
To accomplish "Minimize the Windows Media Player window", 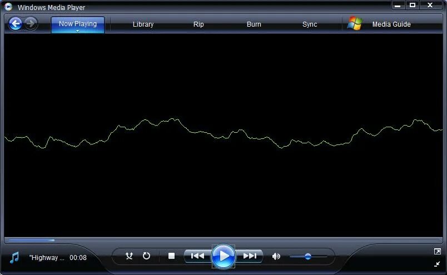I will pos(398,5).
